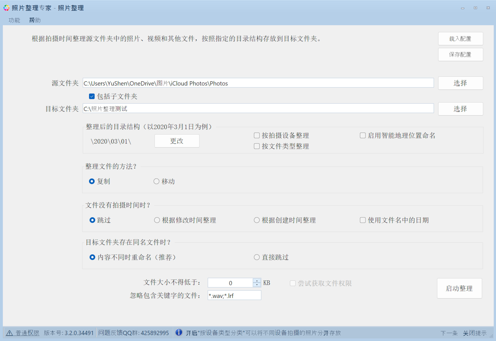Viewport: 496px width, 341px height.
Task: Enable 启用智能地理位置命名 option
Action: 362,135
